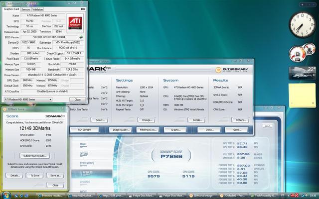Click the ATI Catalyst tray icon
319x199 pixels.
tap(293, 196)
